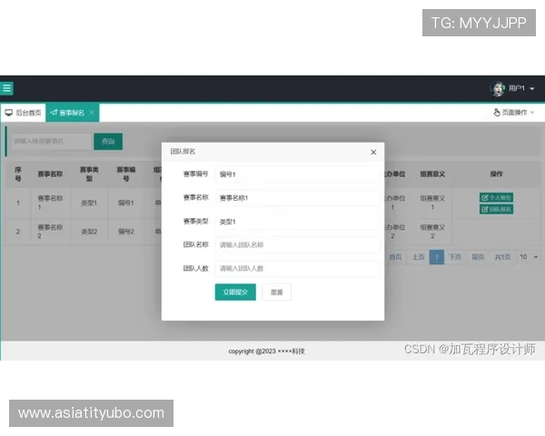Click the 团队报名 button in row 1
The width and height of the screenshot is (545, 436).
tap(496, 209)
